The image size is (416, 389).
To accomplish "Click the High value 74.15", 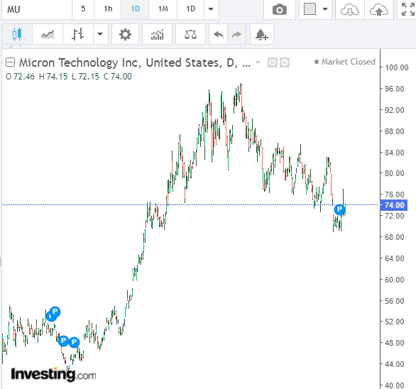I will 57,77.
